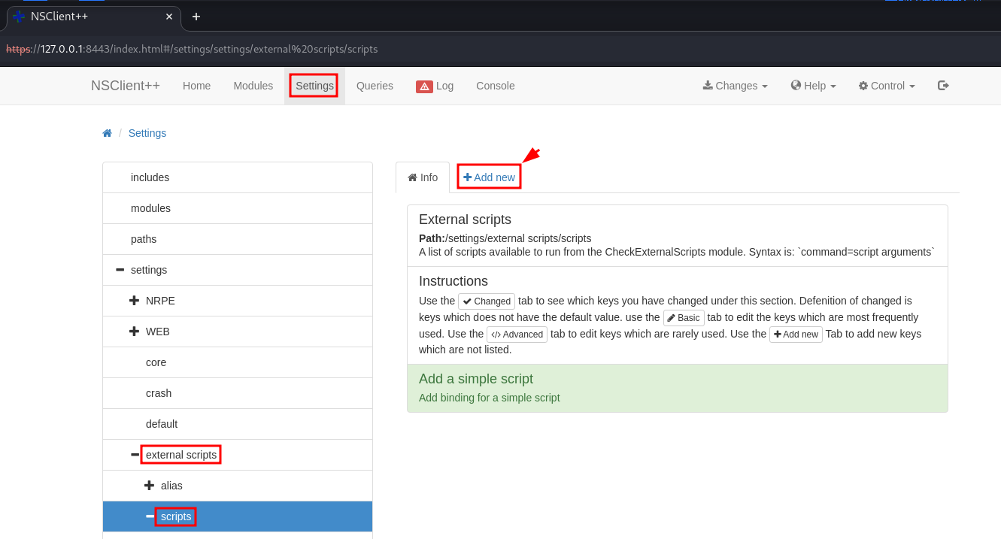Expand the WEB settings node

point(135,332)
